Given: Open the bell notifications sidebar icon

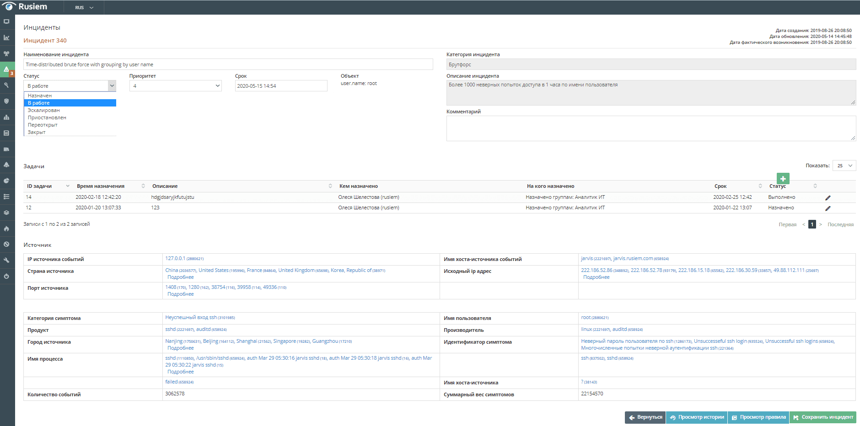Looking at the screenshot, I should (x=6, y=165).
